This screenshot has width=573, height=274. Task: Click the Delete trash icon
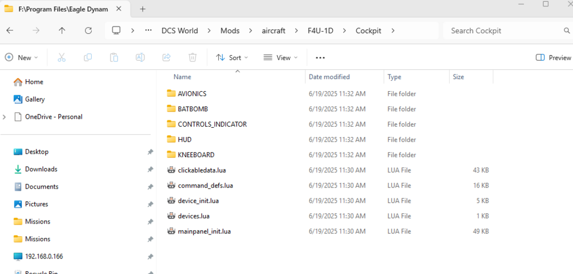click(193, 57)
